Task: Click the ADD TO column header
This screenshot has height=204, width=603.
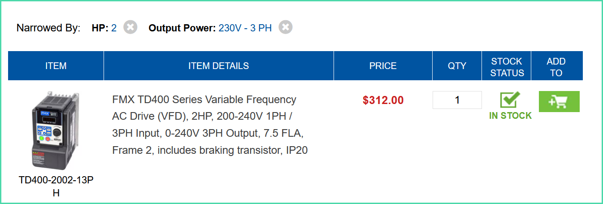Action: (x=556, y=67)
